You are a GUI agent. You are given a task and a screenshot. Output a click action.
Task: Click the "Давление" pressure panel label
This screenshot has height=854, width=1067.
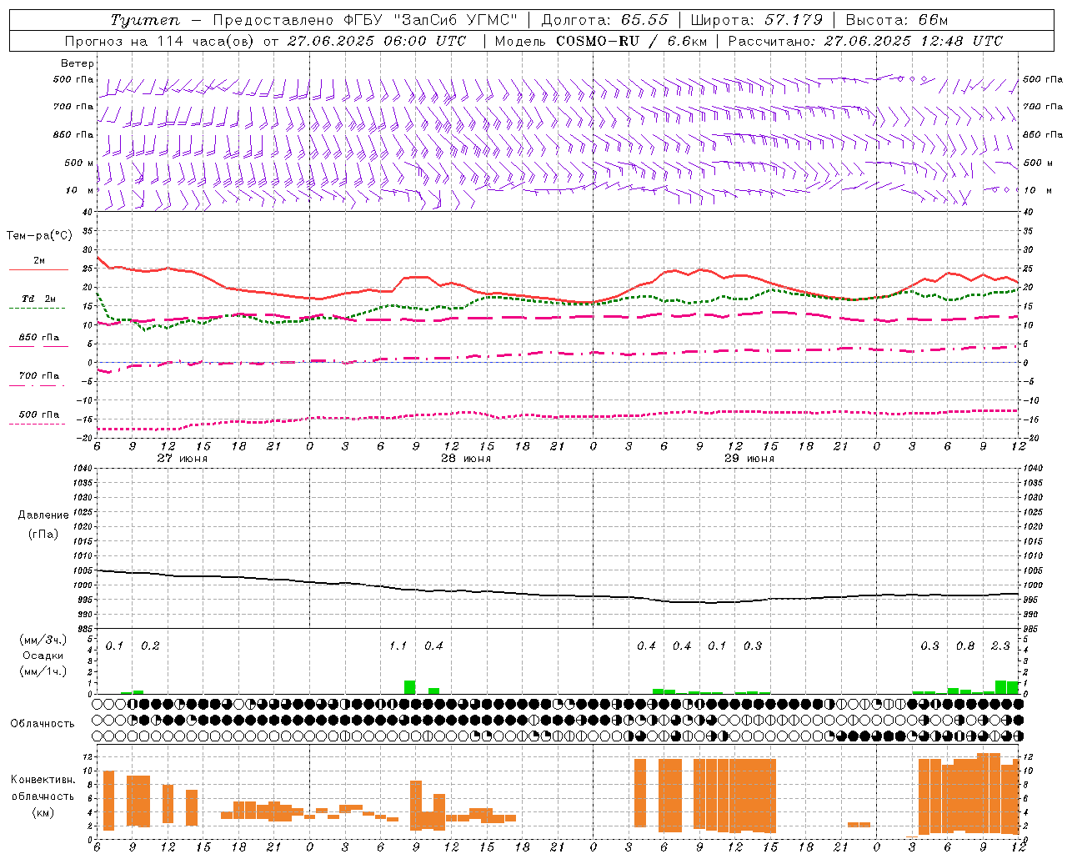(43, 515)
